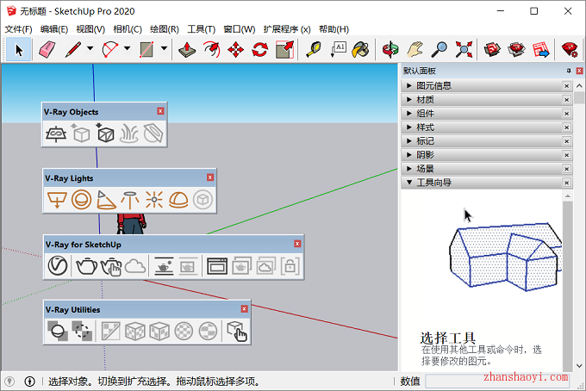This screenshot has width=586, height=391.
Task: Choose the Paint Bucket tool
Action: point(361,49)
